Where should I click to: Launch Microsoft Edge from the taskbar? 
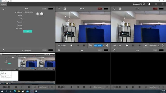[15, 91]
